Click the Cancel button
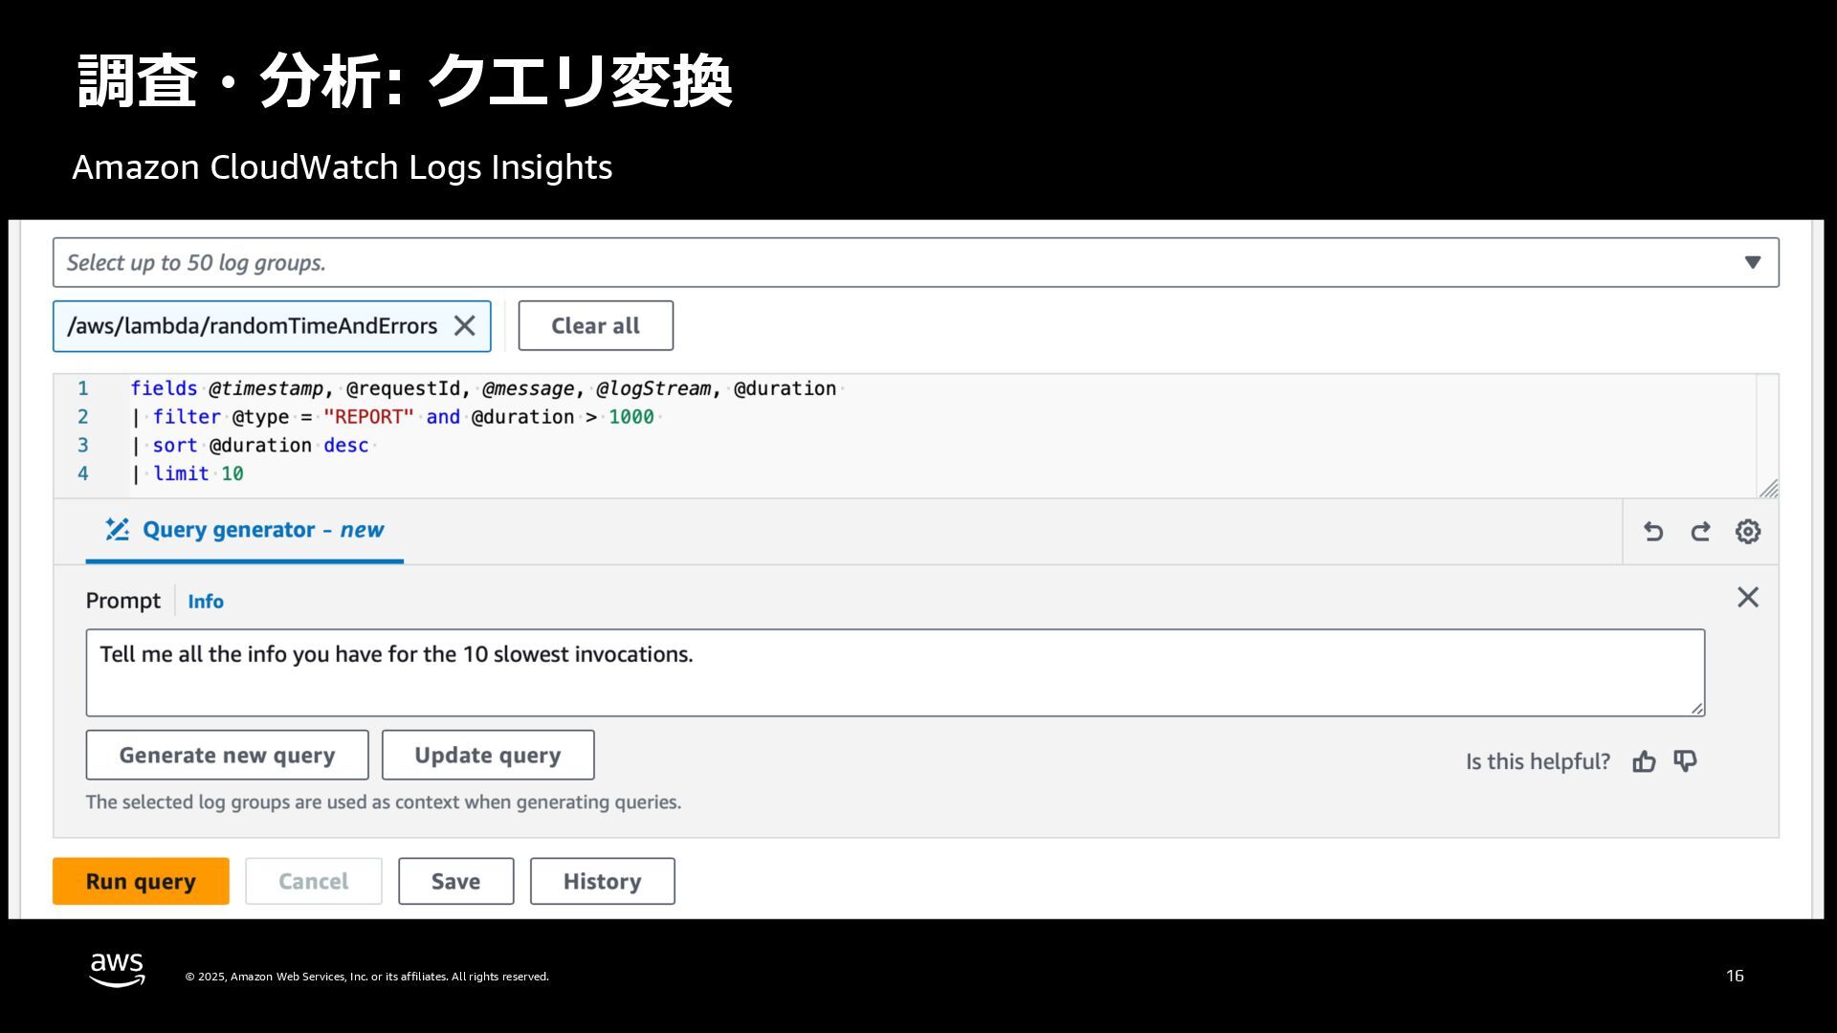This screenshot has height=1033, width=1837. pyautogui.click(x=314, y=882)
